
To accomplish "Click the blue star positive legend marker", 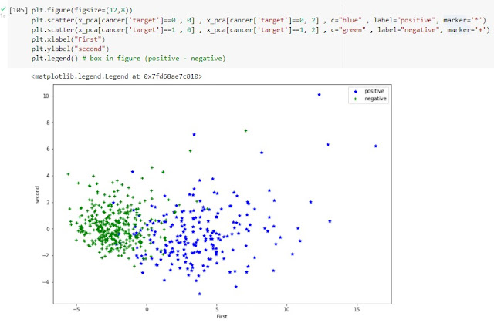I will click(355, 91).
